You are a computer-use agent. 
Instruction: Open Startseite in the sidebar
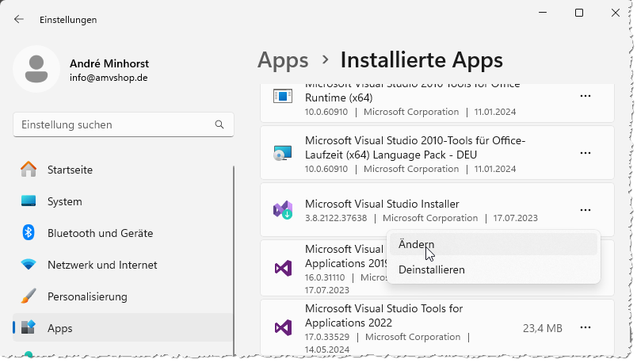click(124, 170)
